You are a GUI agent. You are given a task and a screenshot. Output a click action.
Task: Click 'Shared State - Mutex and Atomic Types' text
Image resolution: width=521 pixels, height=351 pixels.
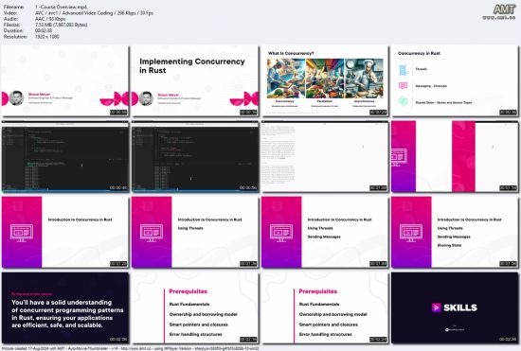[x=443, y=102]
